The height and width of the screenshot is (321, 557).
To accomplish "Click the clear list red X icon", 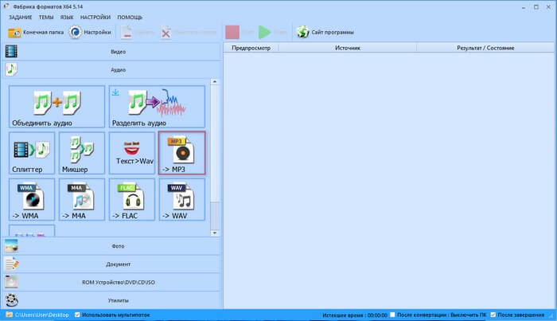I will tap(166, 33).
